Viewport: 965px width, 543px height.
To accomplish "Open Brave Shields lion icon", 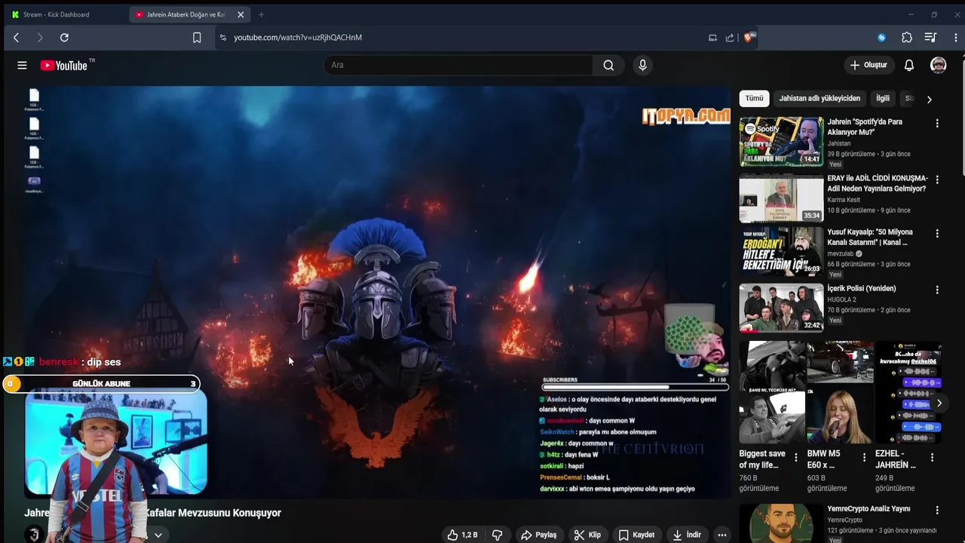I will click(x=749, y=37).
